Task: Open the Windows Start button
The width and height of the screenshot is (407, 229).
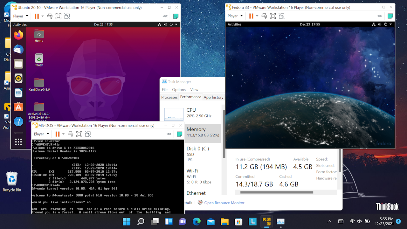Action: coord(127,221)
